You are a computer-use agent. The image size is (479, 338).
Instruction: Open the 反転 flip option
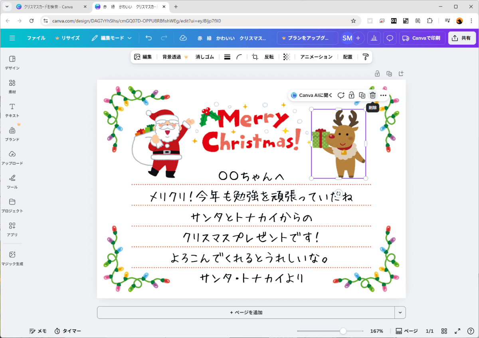pos(269,57)
